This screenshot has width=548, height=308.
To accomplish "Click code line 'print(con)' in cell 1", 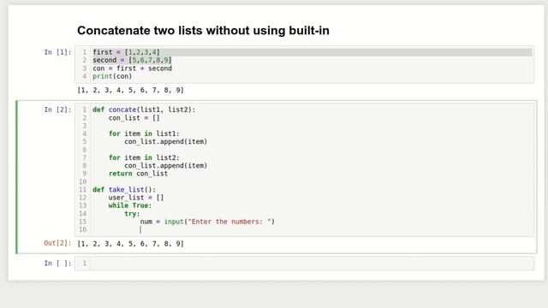I will (112, 76).
